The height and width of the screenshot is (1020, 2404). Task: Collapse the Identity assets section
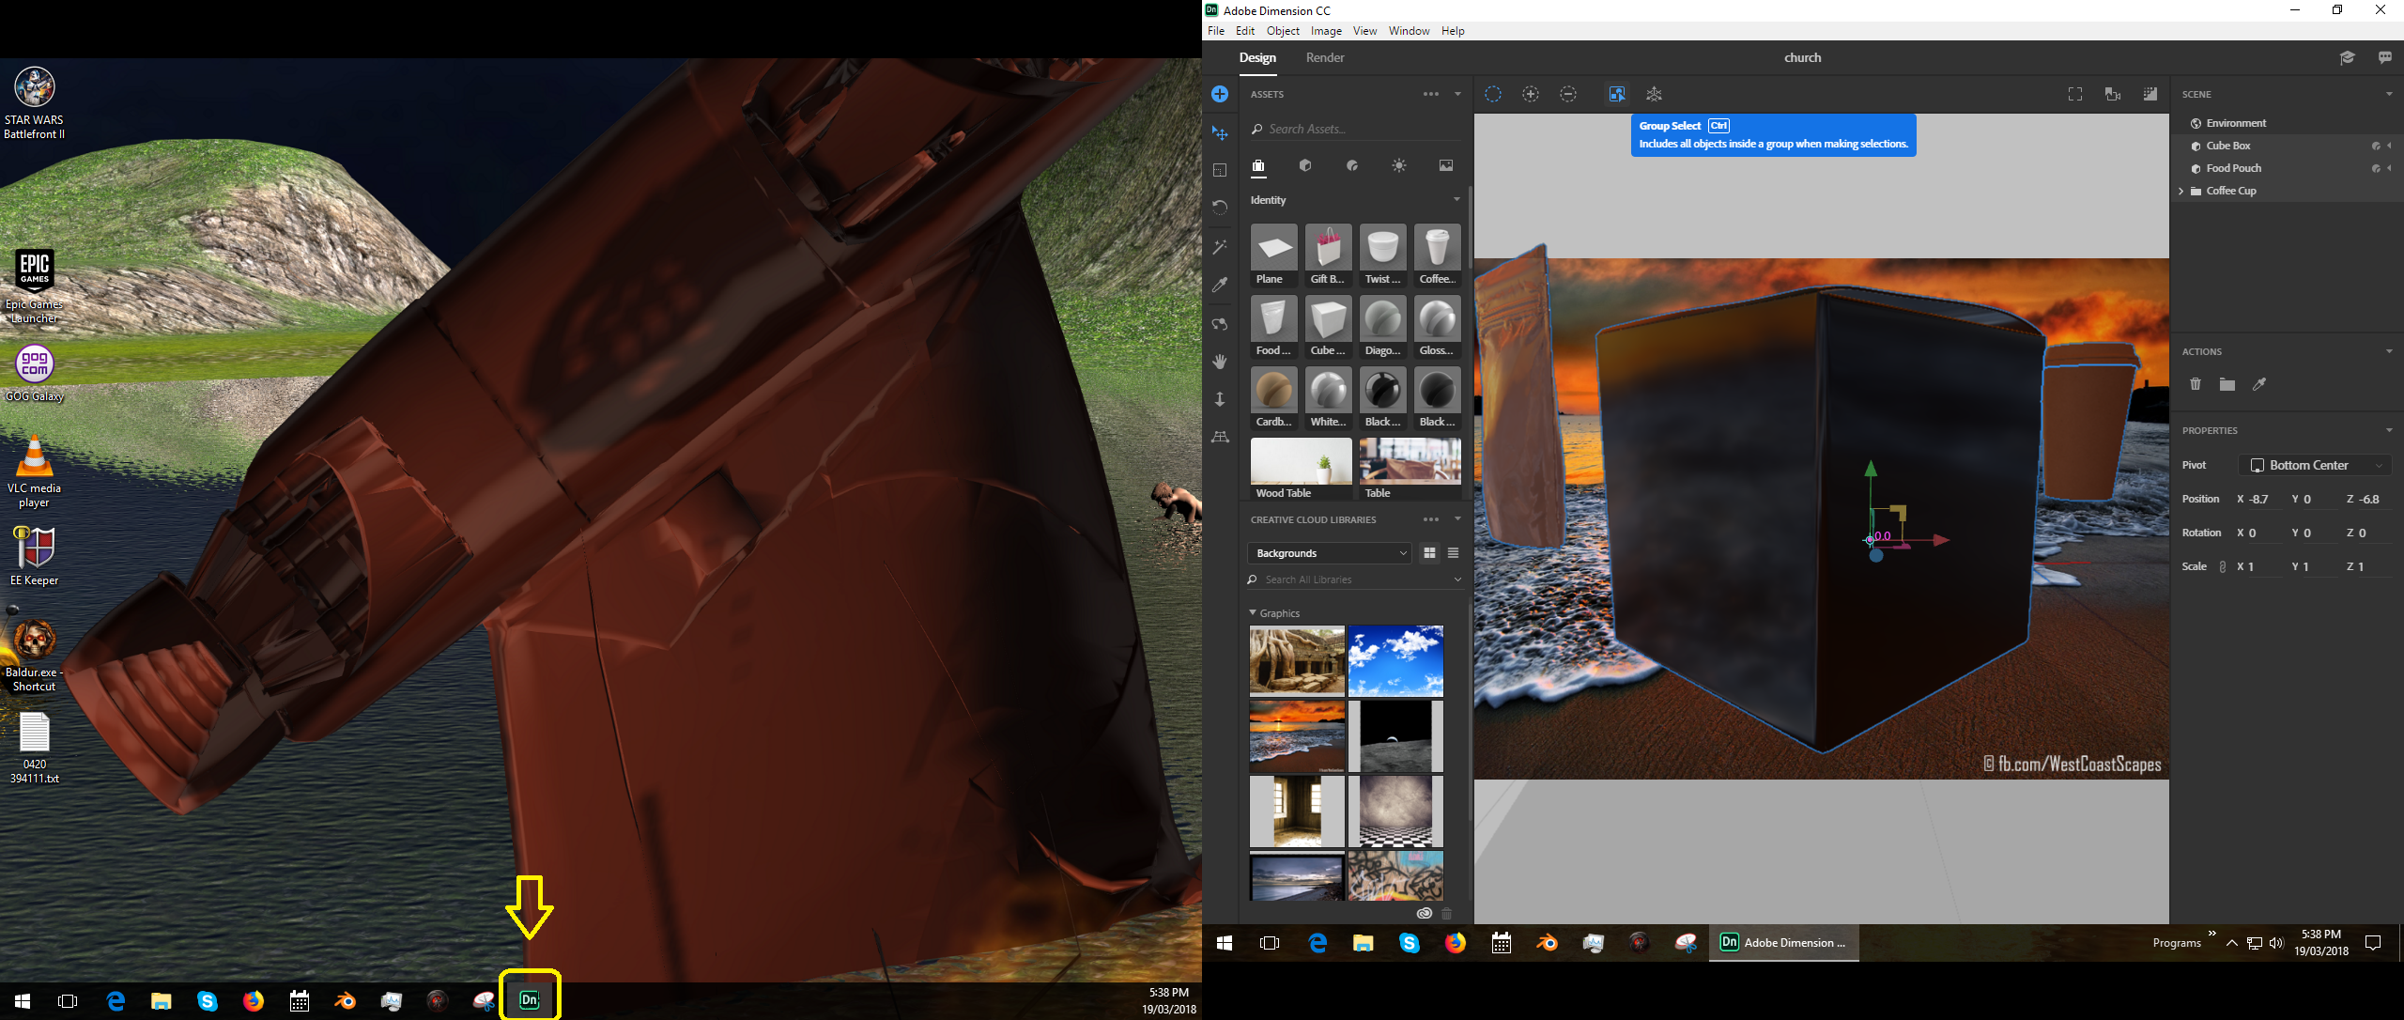(x=1456, y=199)
